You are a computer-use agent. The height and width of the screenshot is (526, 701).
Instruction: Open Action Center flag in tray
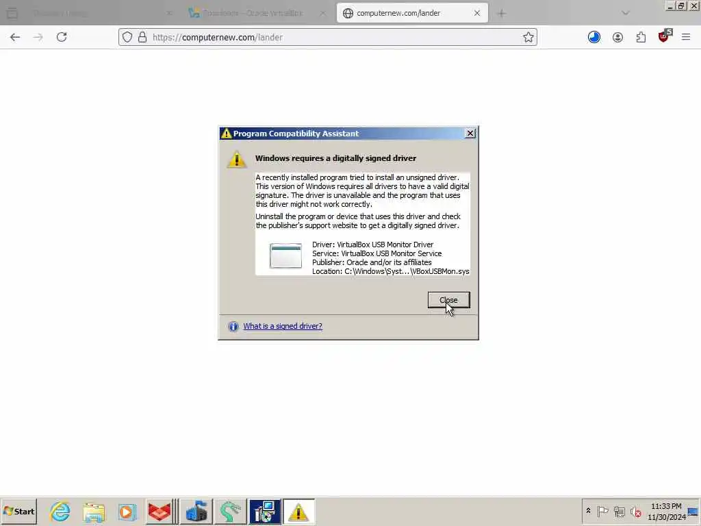(602, 511)
